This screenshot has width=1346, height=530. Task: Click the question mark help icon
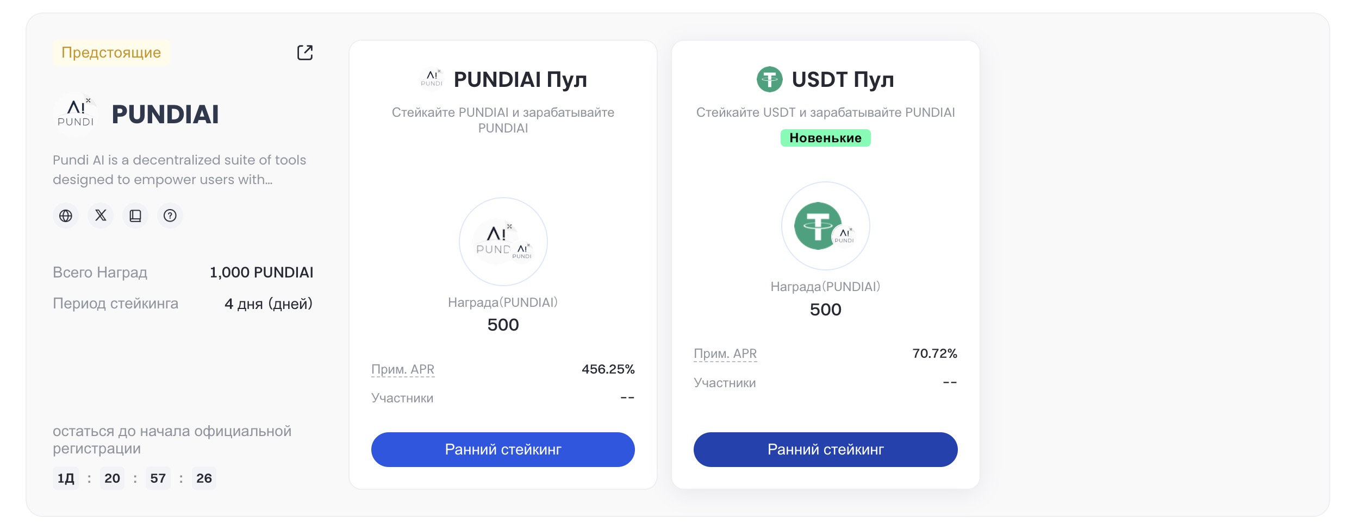170,216
